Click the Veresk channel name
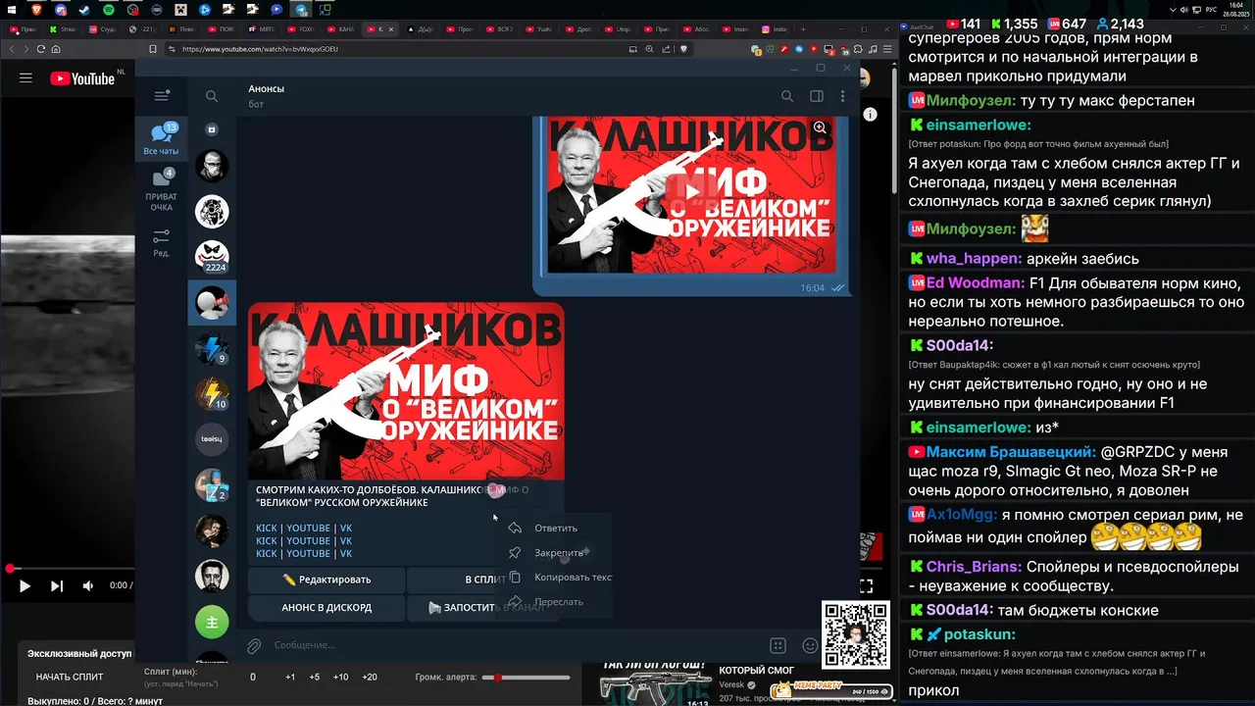Screen dimensions: 1255x706 point(731,684)
